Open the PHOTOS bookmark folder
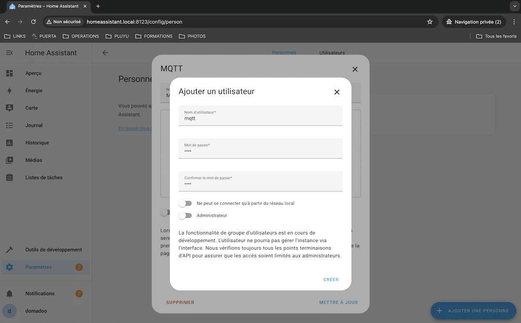 click(x=192, y=36)
